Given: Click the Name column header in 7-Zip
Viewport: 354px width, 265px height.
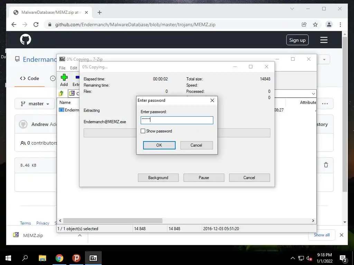Looking at the screenshot, I should coord(65,102).
